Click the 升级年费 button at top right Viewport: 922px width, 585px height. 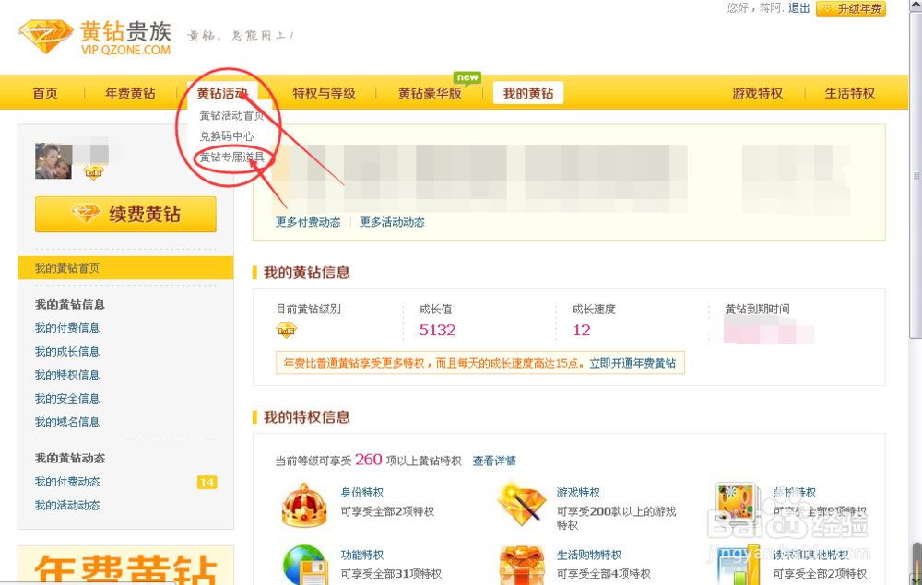(x=851, y=9)
